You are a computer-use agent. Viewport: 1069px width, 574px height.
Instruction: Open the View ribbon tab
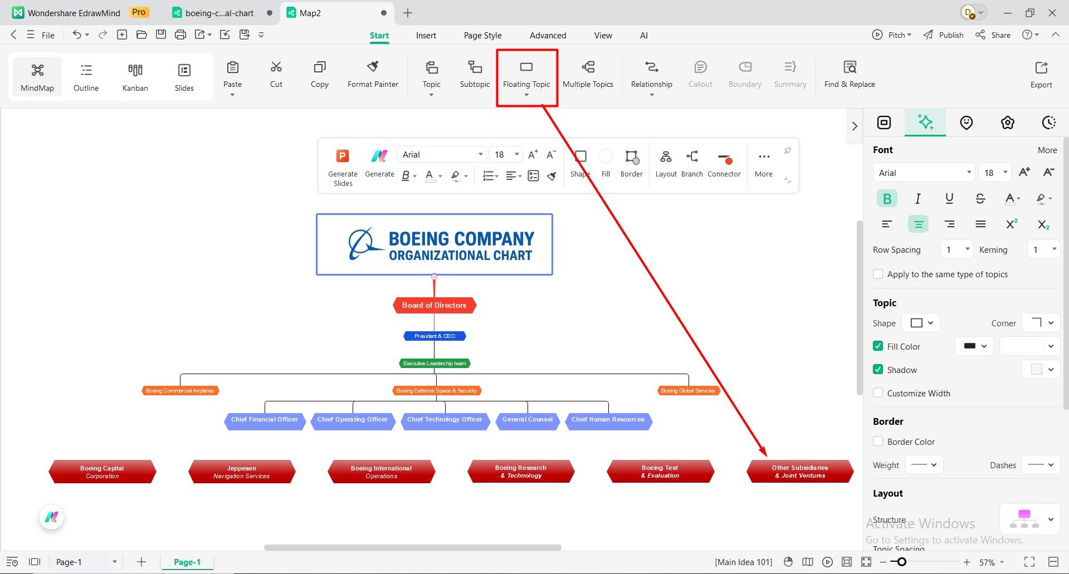point(603,35)
